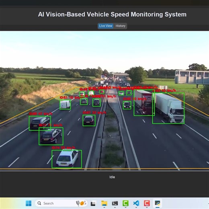Open the Python app taskbar icon
This screenshot has height=209, width=209.
[158, 203]
